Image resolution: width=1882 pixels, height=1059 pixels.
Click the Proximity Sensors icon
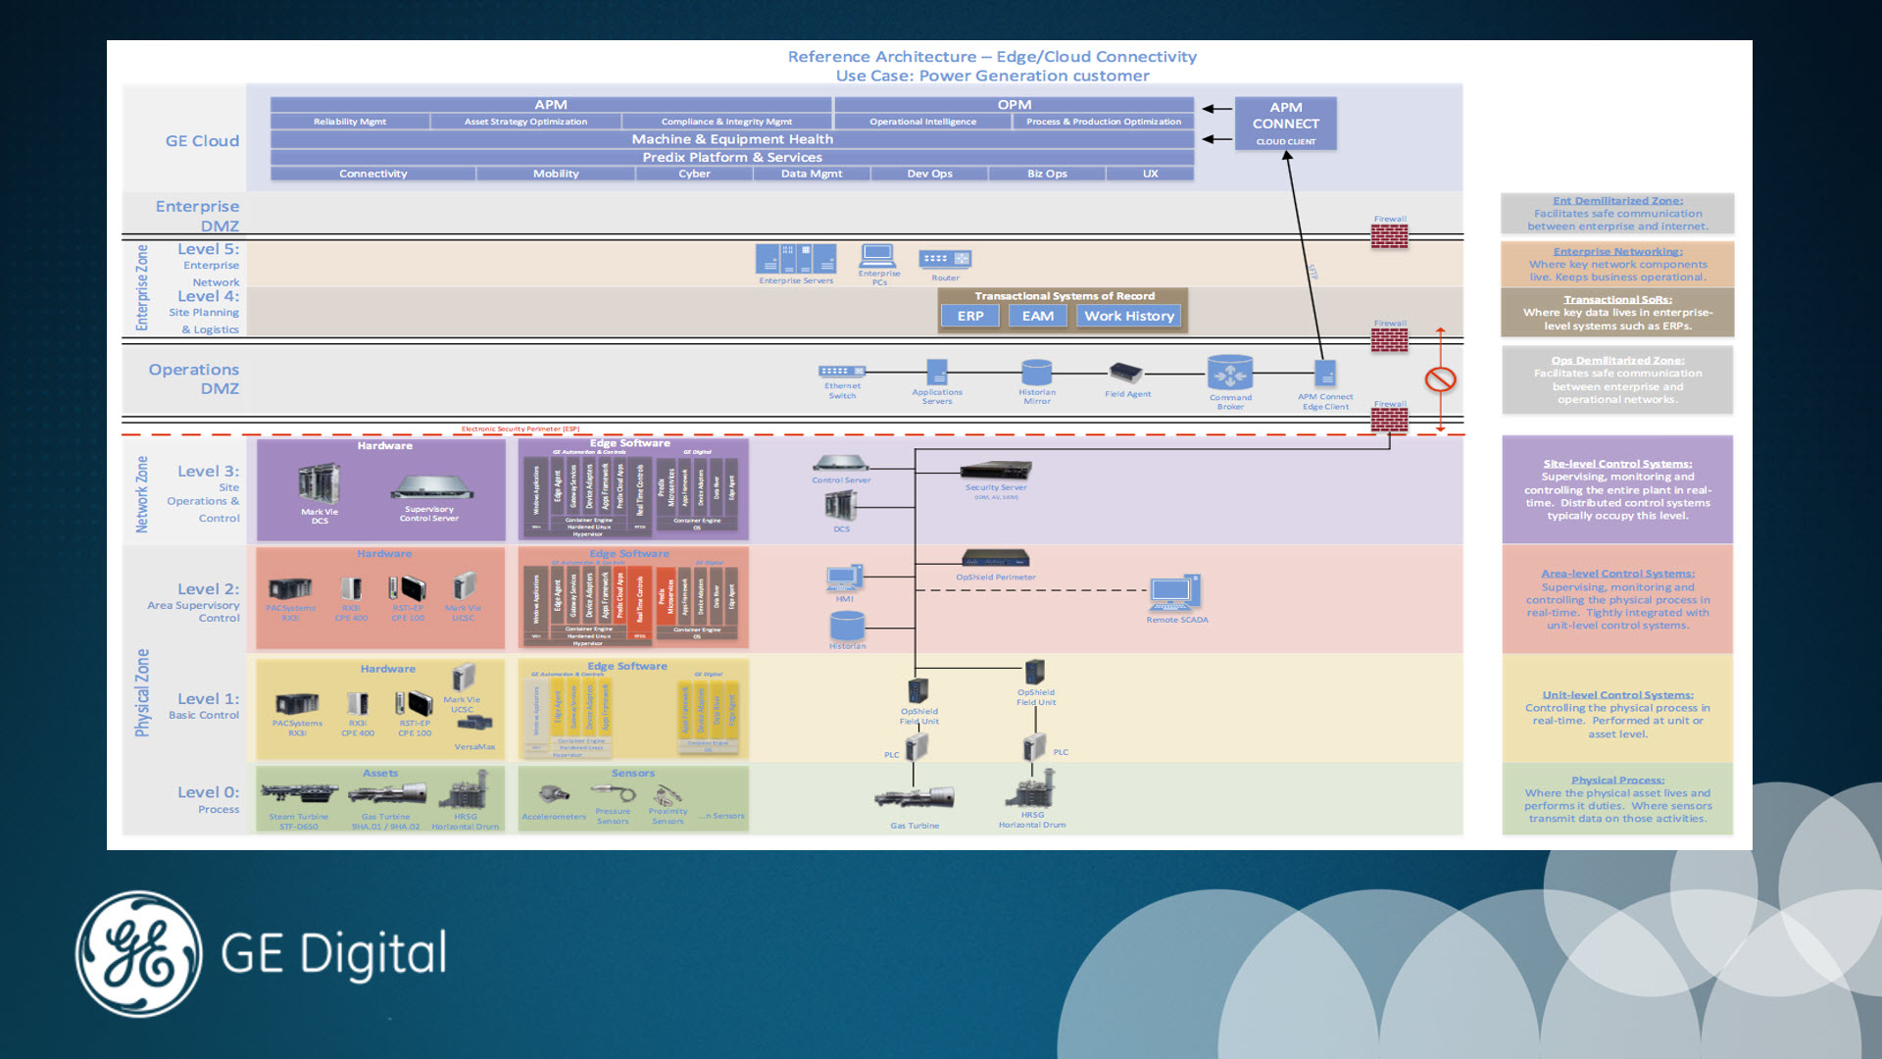[668, 794]
